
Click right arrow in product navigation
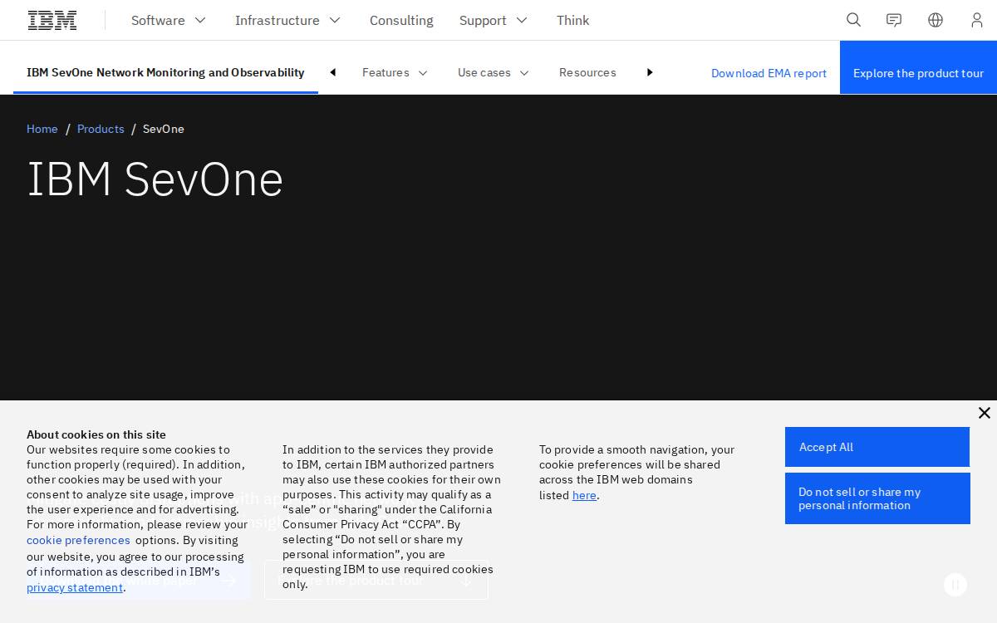click(650, 72)
